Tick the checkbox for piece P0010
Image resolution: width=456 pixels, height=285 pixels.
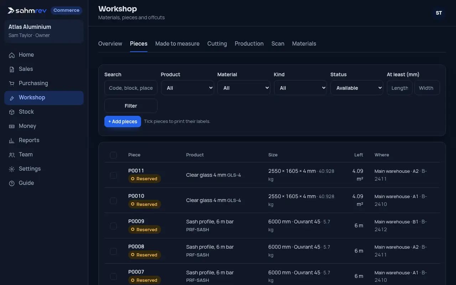113,201
